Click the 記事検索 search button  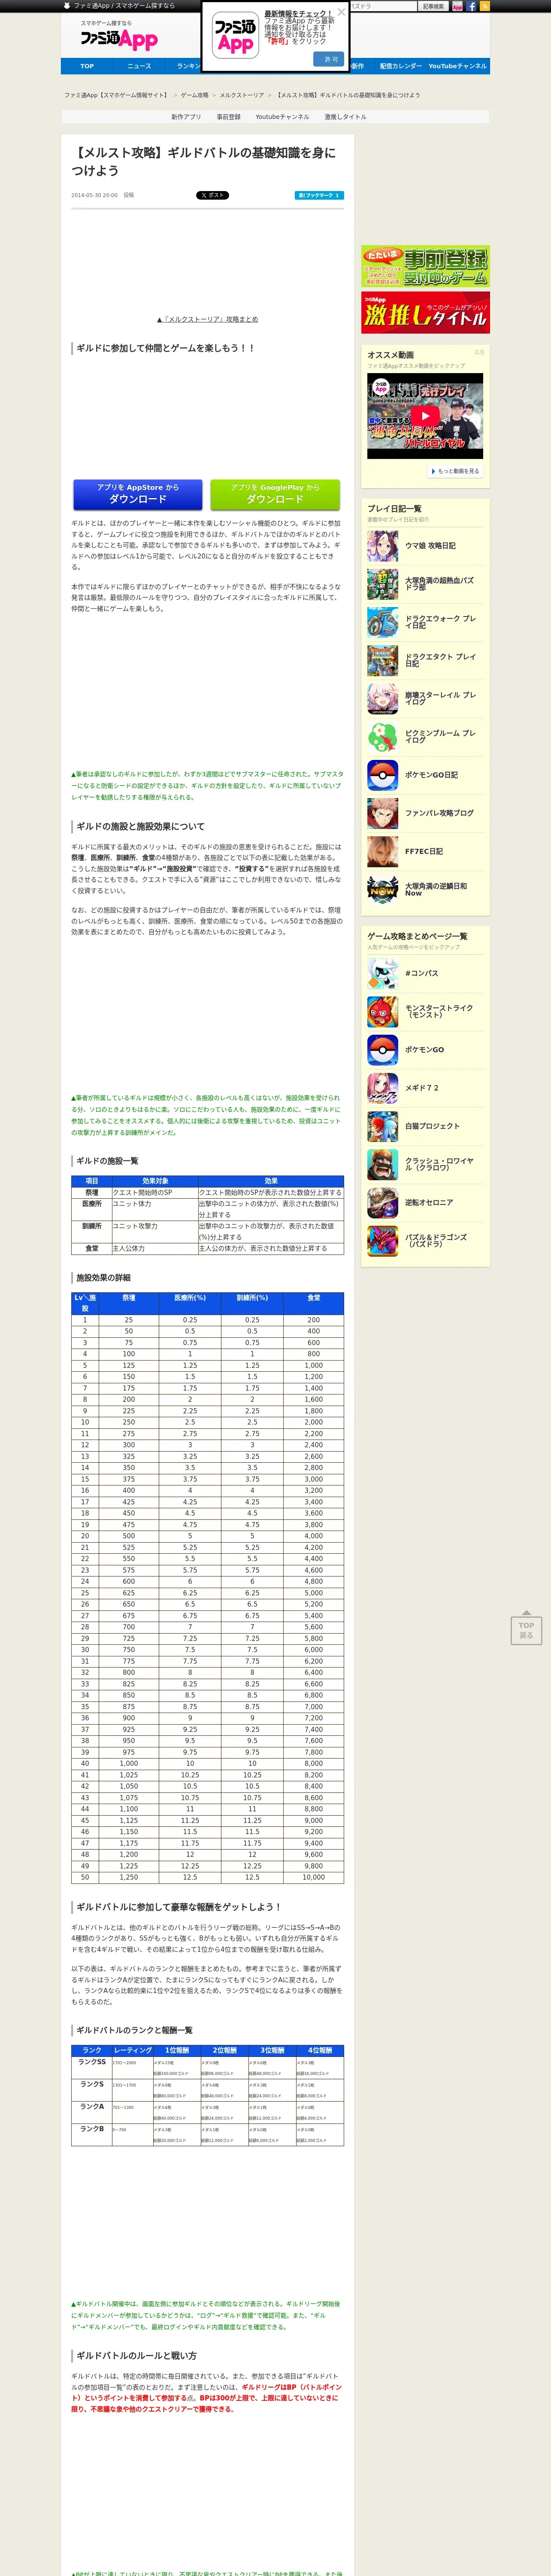[433, 6]
